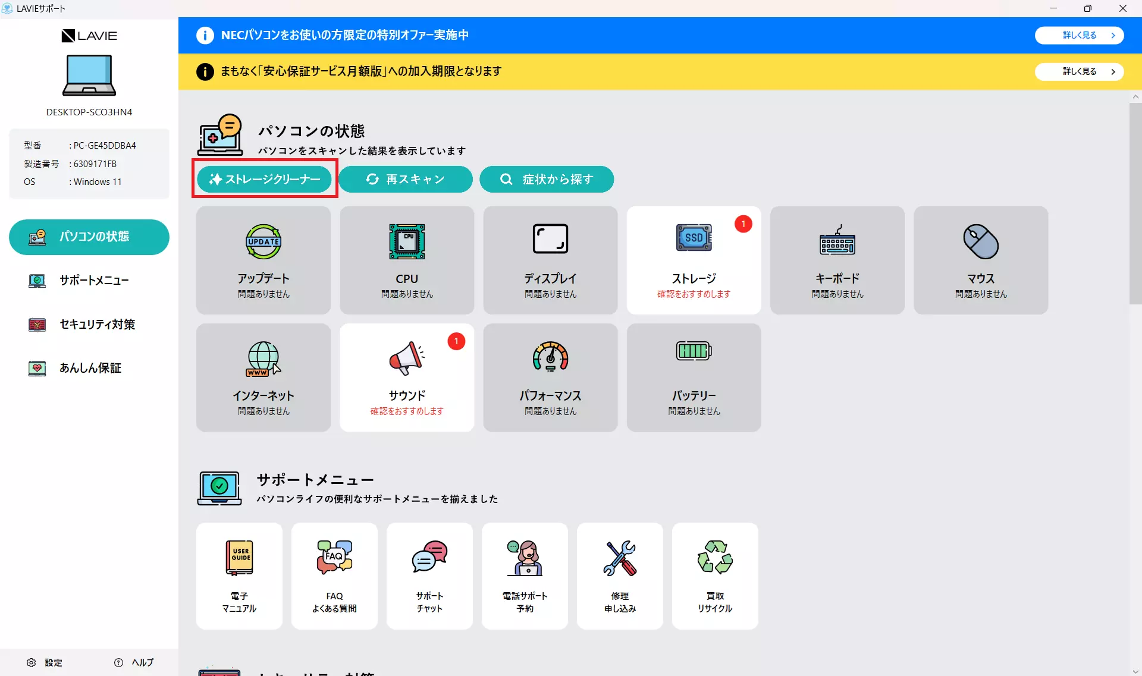Open 電話サポート予約

(525, 576)
